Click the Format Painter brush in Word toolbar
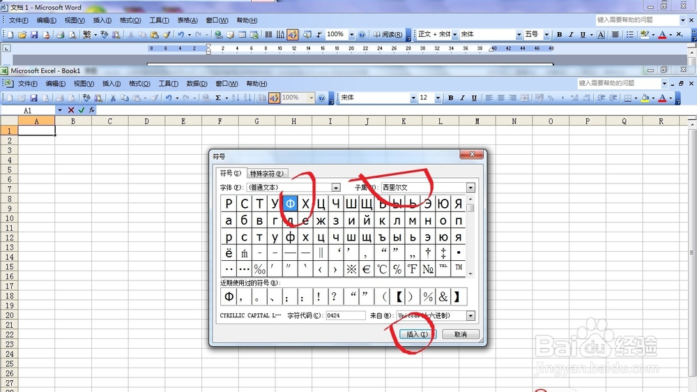 (x=167, y=35)
